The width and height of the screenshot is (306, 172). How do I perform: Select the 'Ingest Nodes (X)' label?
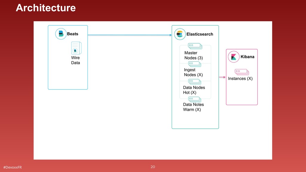193,72
